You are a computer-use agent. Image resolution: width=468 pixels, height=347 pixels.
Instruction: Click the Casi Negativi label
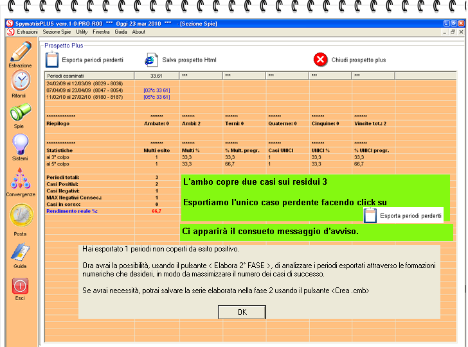(63, 191)
